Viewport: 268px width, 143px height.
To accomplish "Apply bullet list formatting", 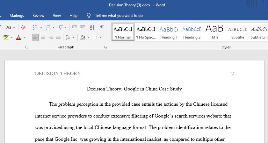I will click(x=35, y=27).
